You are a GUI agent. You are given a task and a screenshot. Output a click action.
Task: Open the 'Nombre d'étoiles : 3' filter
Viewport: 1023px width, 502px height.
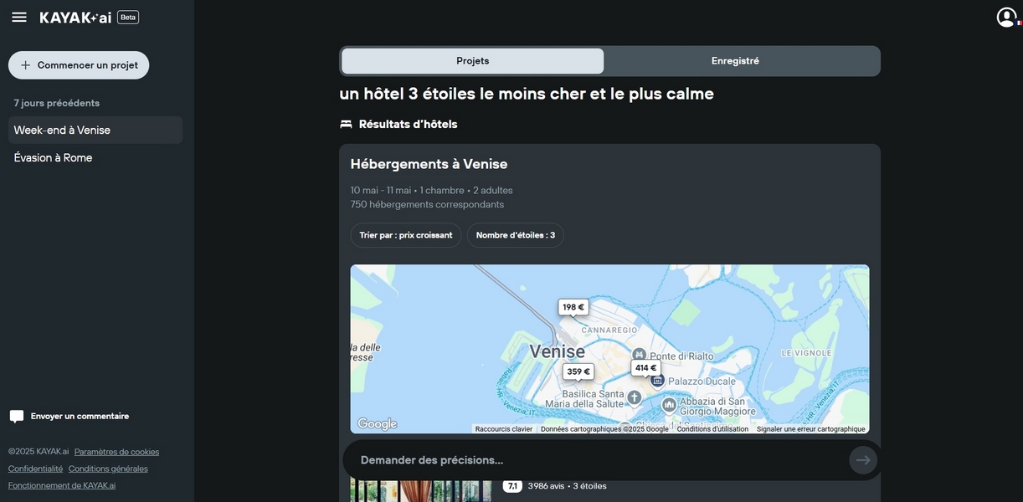(515, 235)
